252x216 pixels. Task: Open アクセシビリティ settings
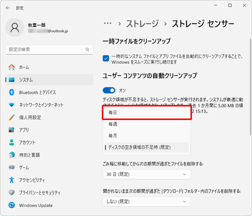point(49,180)
